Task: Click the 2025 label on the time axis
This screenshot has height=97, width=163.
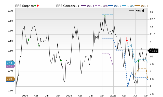Action: pos(69,95)
